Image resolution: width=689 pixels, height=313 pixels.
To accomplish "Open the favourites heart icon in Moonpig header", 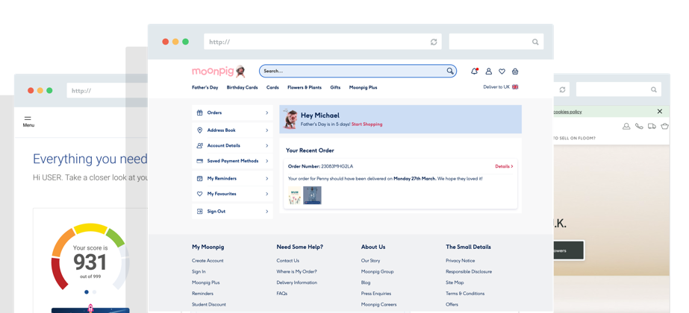I will [x=502, y=71].
